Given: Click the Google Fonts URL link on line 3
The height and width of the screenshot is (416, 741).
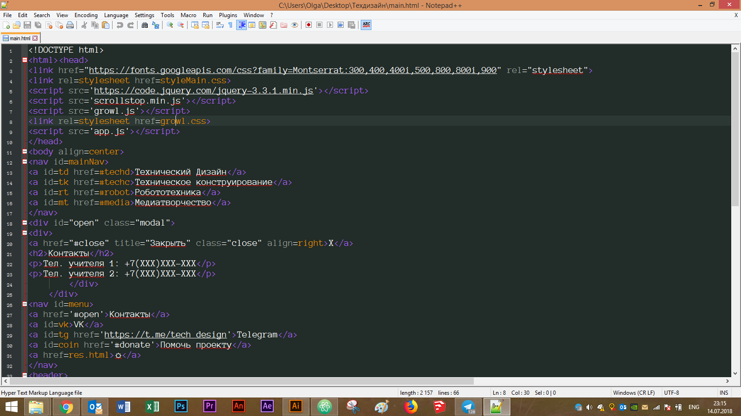Looking at the screenshot, I should point(293,70).
